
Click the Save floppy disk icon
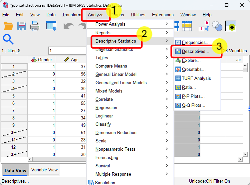tap(22, 26)
